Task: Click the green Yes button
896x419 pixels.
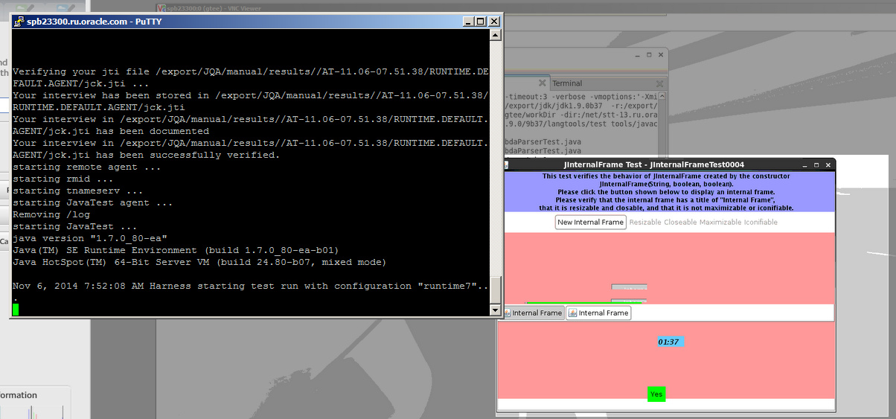Action: coord(656,394)
